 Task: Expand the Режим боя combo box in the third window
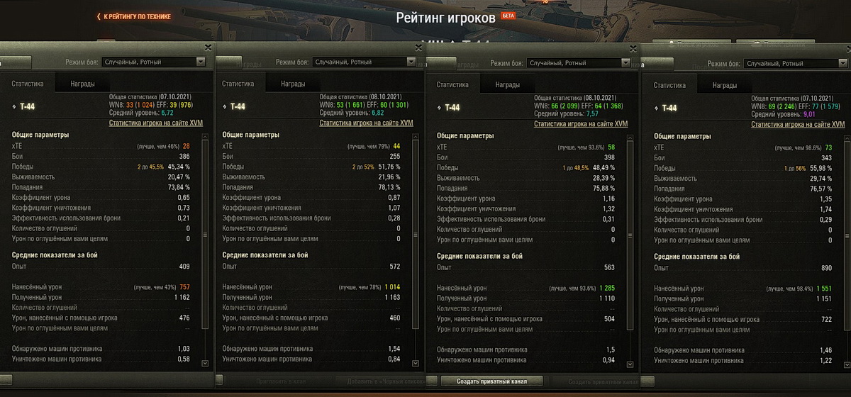coord(578,64)
